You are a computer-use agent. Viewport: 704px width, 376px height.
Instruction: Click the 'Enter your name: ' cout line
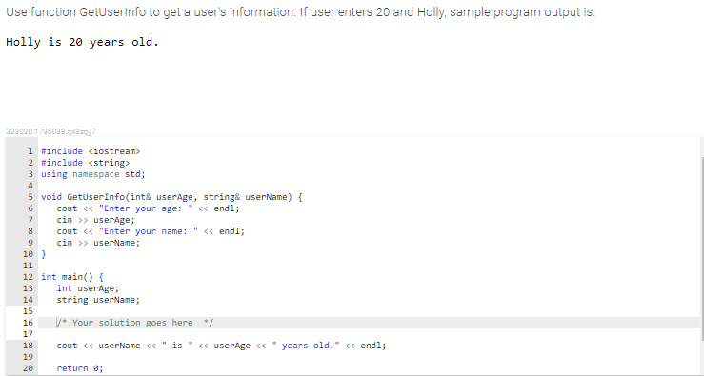[x=151, y=231]
